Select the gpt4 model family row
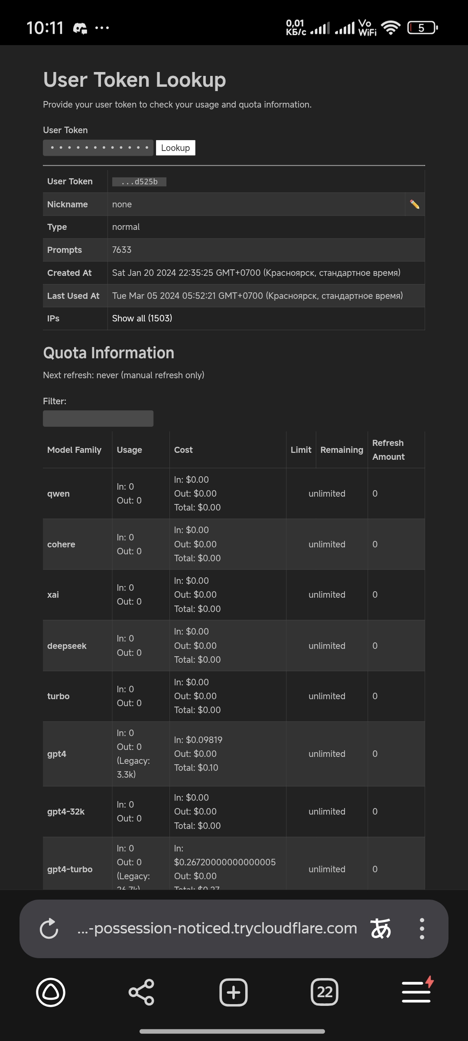468x1041 pixels. [57, 754]
